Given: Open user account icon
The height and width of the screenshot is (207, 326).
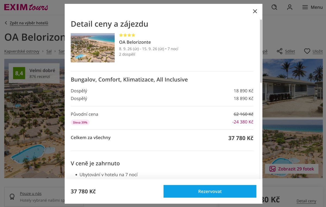Looking at the screenshot, I should [x=290, y=7].
